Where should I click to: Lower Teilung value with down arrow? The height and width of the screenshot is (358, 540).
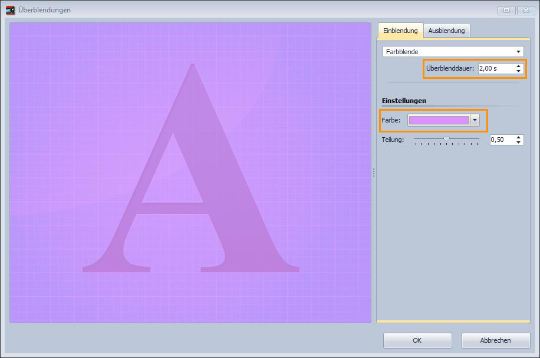coord(518,142)
